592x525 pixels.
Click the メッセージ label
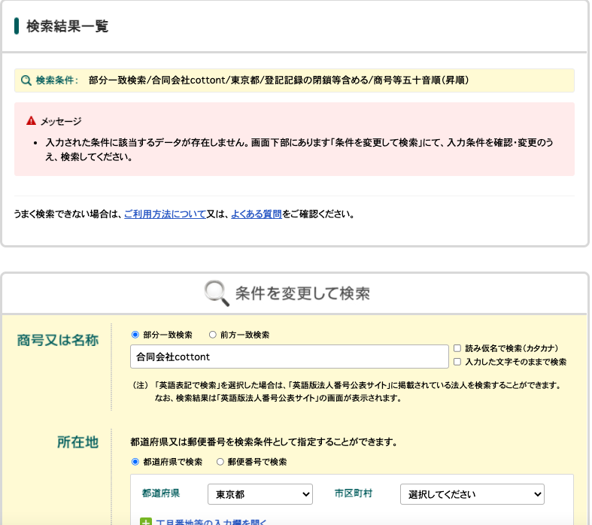coord(61,121)
